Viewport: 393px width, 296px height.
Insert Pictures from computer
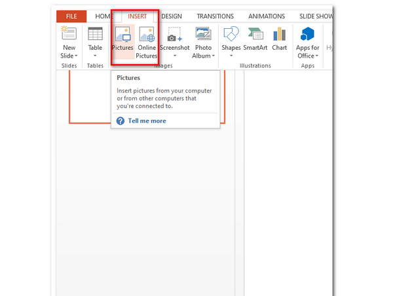(123, 42)
